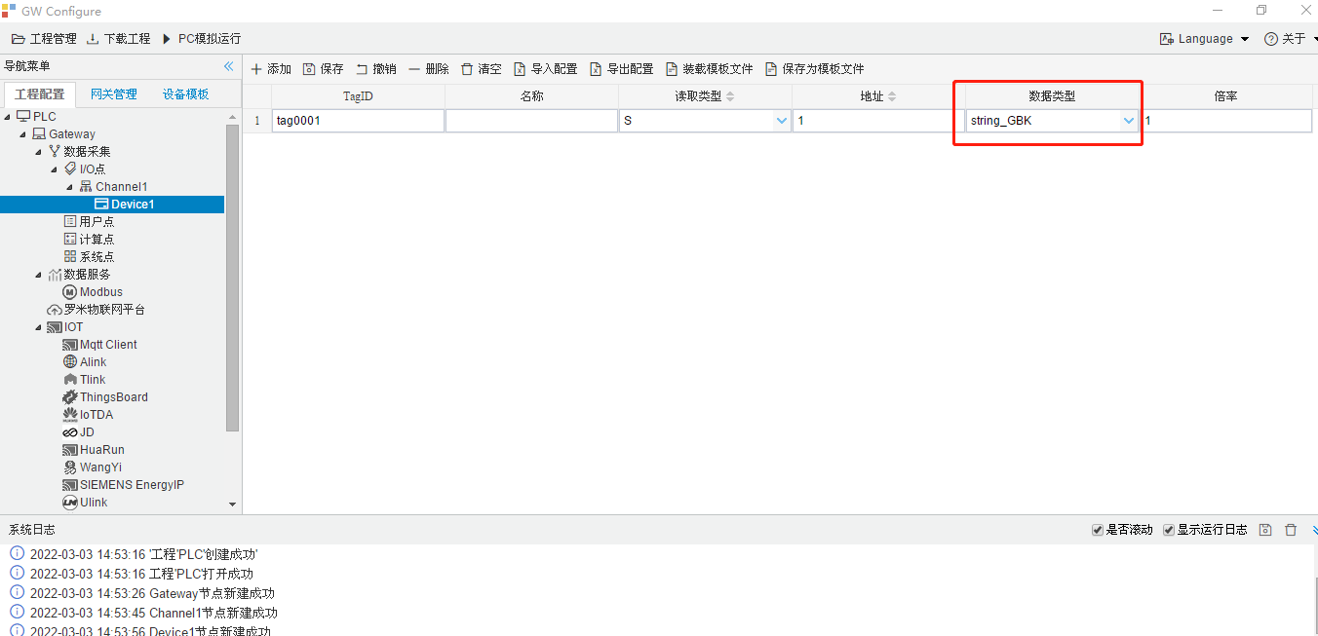This screenshot has width=1318, height=636.
Task: Click 装载模板文件 load template file
Action: point(709,69)
